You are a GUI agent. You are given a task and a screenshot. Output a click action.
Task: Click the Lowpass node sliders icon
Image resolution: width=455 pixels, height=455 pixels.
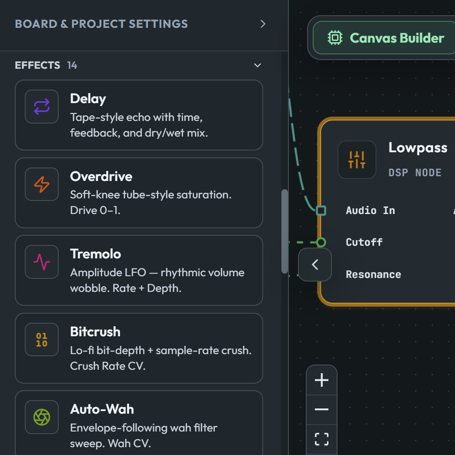[357, 160]
